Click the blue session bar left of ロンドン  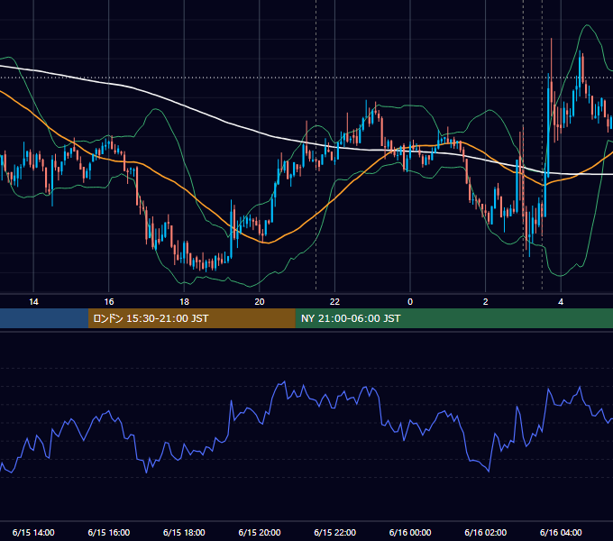44,318
